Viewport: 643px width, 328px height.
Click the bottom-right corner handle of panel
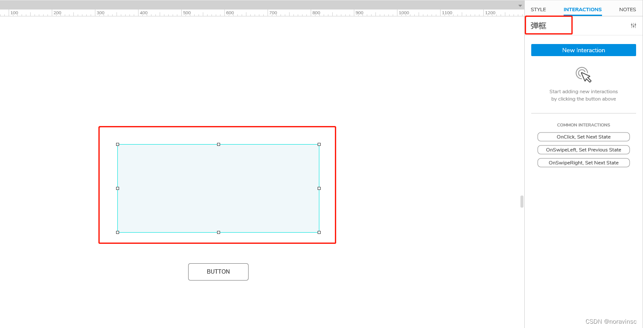pos(319,232)
